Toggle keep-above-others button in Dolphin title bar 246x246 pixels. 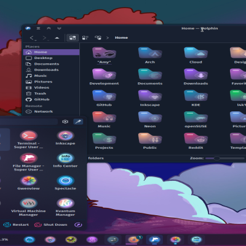(x=49, y=28)
